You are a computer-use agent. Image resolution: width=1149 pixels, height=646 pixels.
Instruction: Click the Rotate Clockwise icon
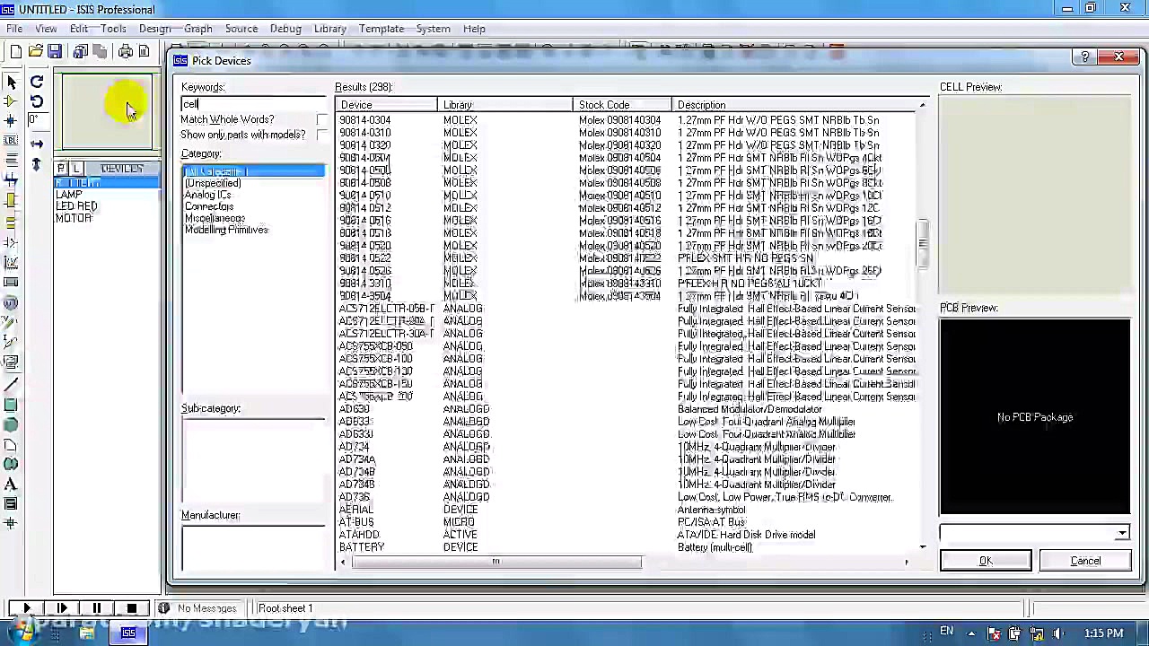[x=37, y=82]
